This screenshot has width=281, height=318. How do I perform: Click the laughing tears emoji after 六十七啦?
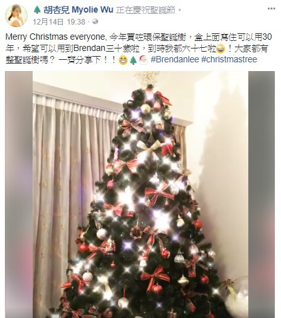click(x=221, y=49)
